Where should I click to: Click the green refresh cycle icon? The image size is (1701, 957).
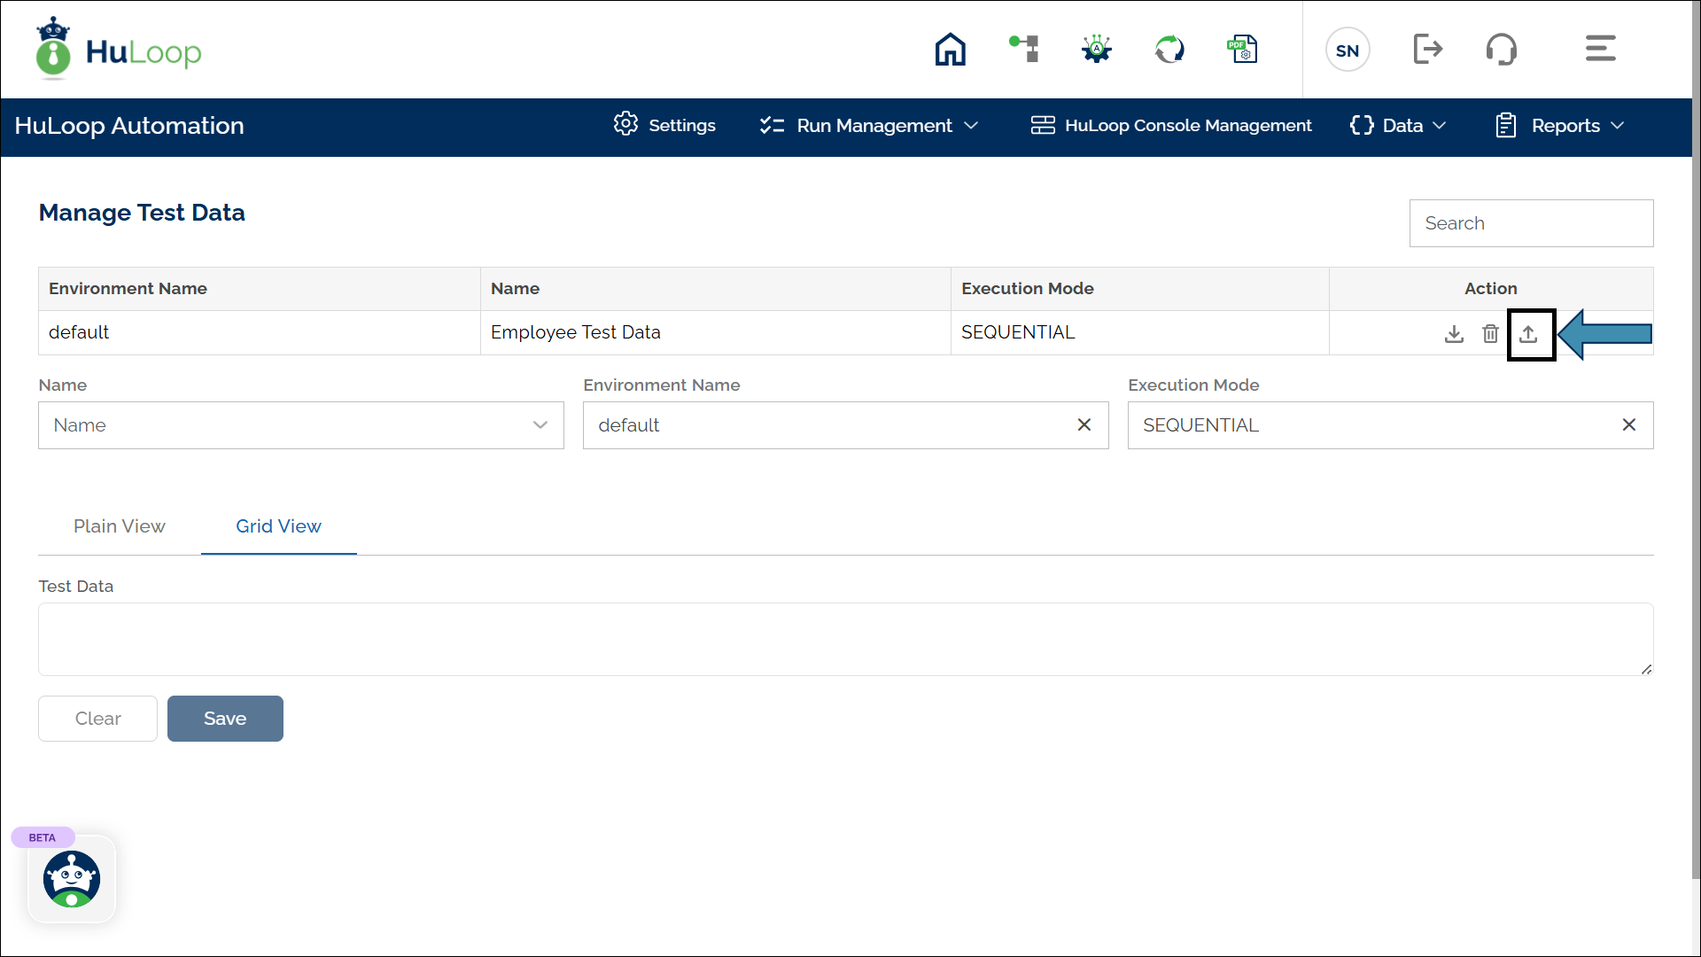[x=1169, y=50]
